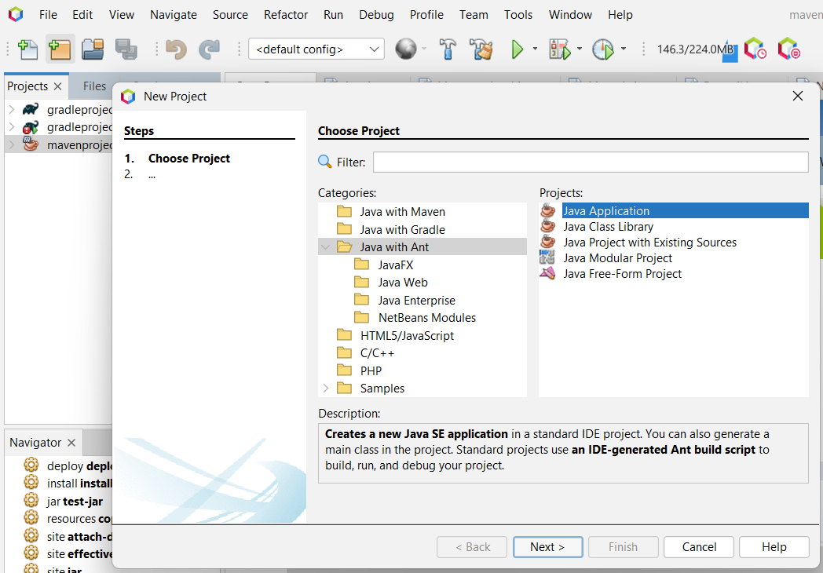Screen dimensions: 823x573
Task: Open the Source menu
Action: coord(230,15)
